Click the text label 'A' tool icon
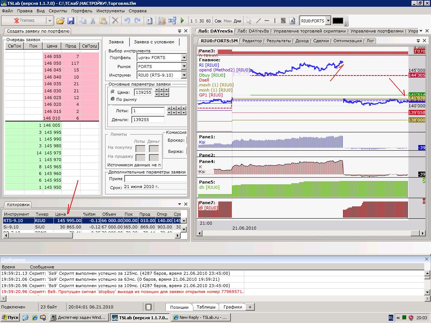 pos(292,21)
